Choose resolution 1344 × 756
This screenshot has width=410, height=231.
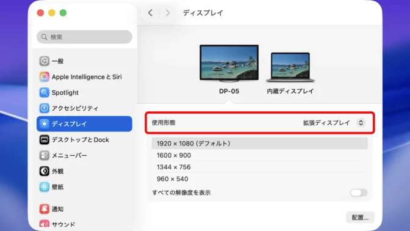coord(260,167)
